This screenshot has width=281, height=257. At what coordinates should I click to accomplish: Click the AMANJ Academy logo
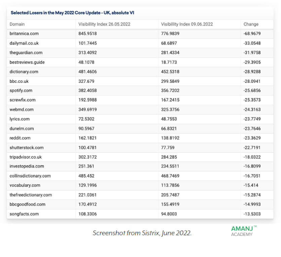point(244,231)
